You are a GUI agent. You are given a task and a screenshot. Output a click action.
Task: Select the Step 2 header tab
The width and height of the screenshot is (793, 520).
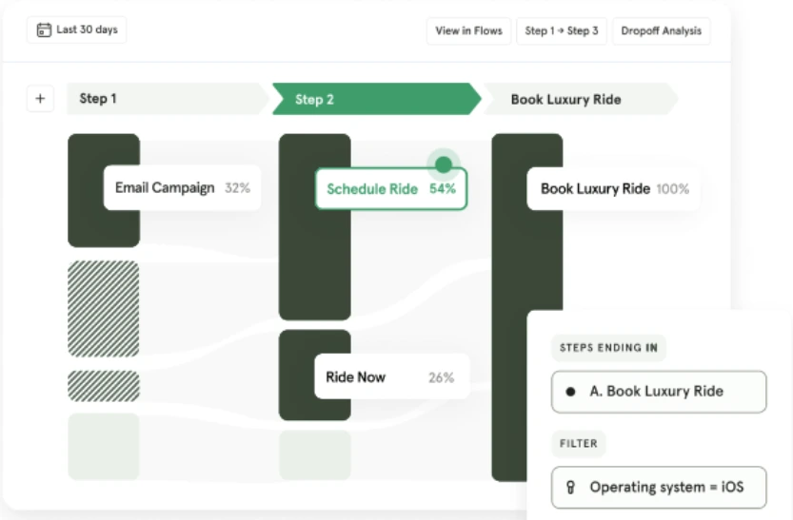373,99
